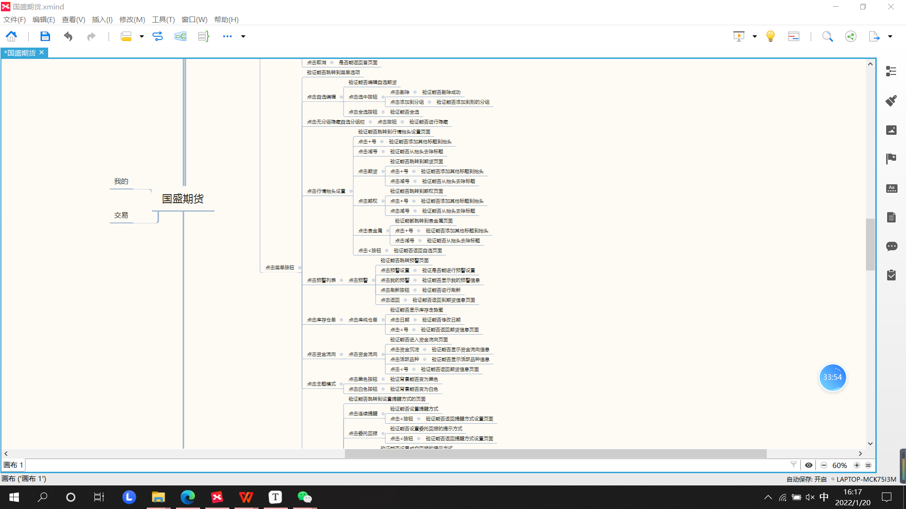This screenshot has width=906, height=509.
Task: Click the 60% zoom level control
Action: [839, 465]
